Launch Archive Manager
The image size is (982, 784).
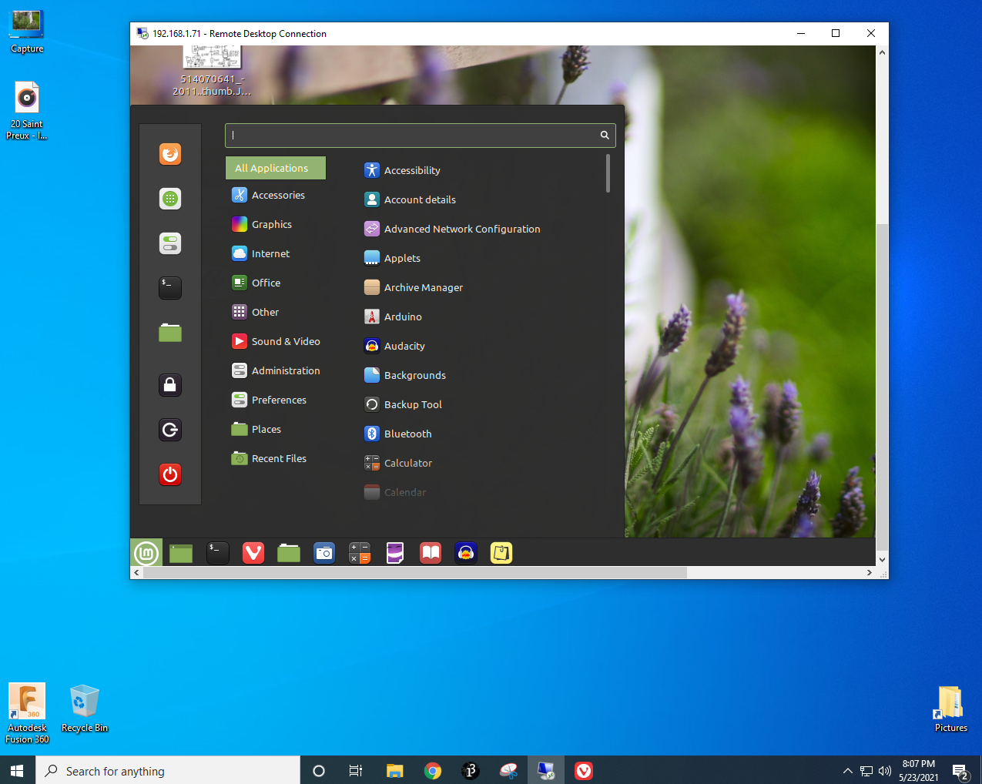(424, 287)
